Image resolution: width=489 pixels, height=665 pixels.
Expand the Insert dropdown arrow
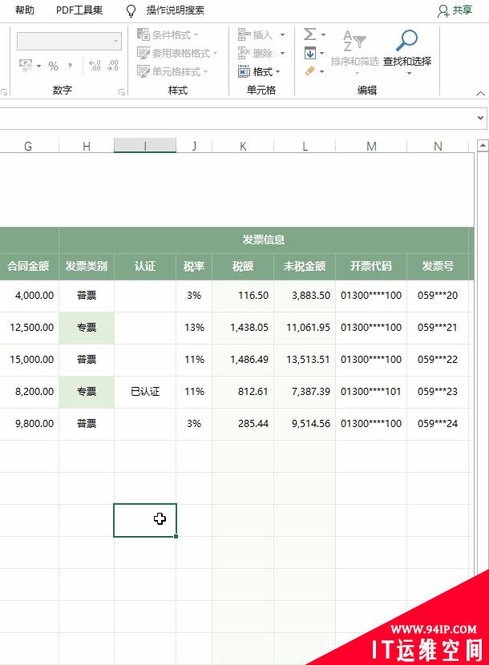(x=282, y=34)
